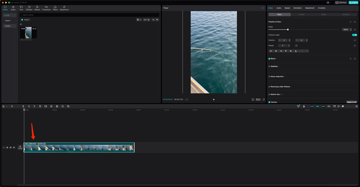360x187 pixels.
Task: Open the Sort dropdown in media panel
Action: (147, 20)
